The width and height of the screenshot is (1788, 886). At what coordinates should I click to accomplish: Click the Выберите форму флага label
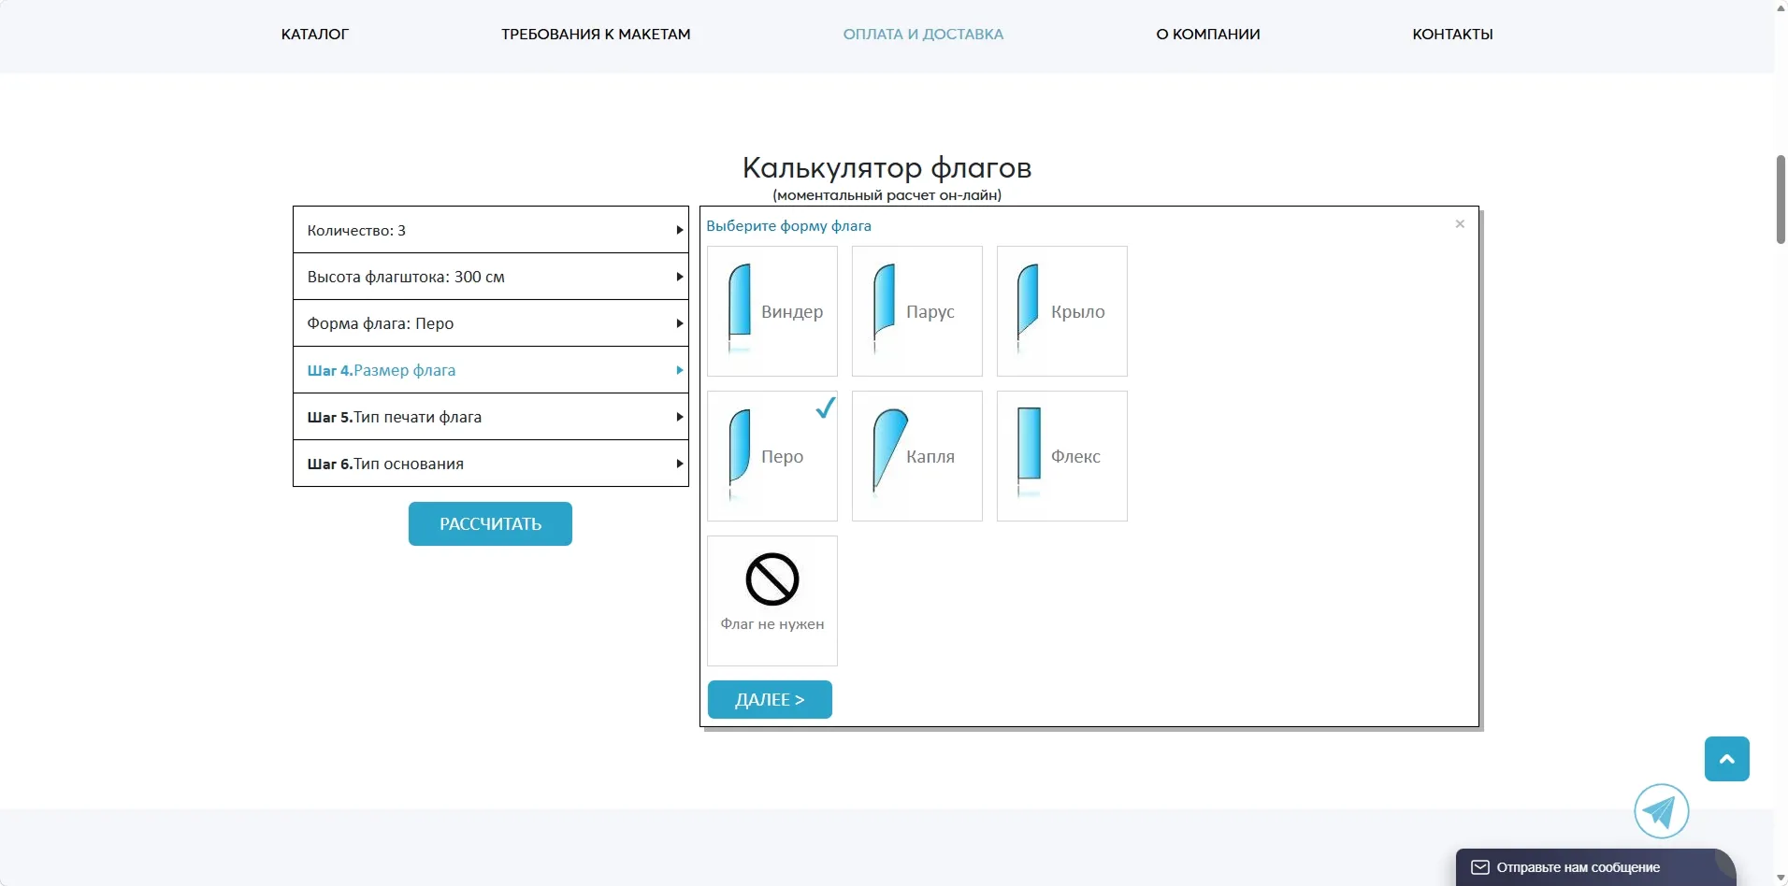[788, 226]
